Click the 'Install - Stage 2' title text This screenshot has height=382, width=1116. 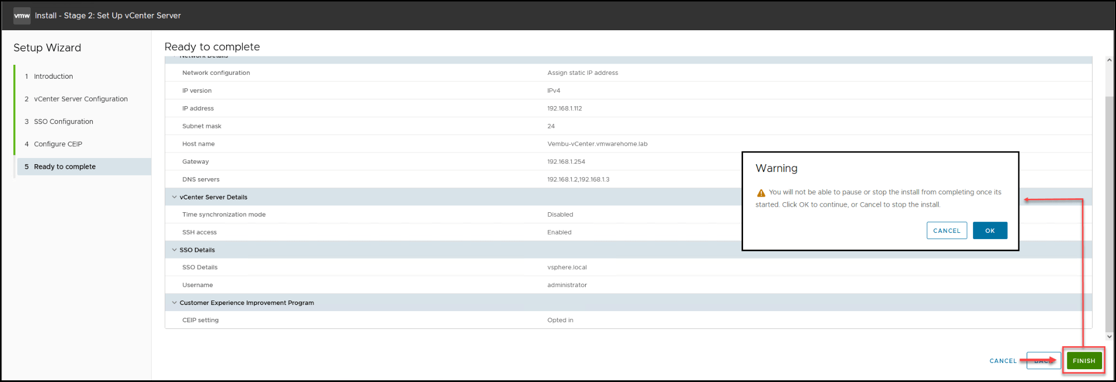(108, 16)
